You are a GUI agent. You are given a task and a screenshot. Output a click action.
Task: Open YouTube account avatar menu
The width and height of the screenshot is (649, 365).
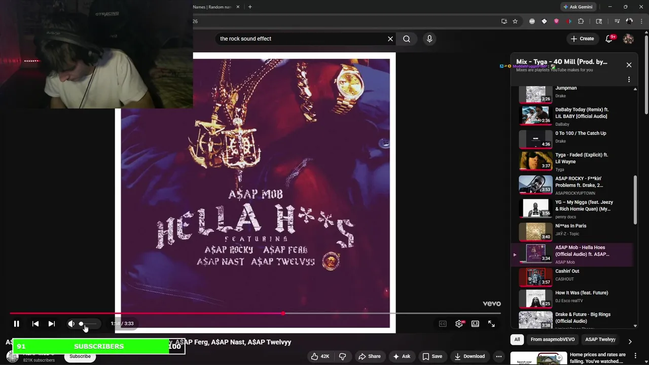click(628, 39)
